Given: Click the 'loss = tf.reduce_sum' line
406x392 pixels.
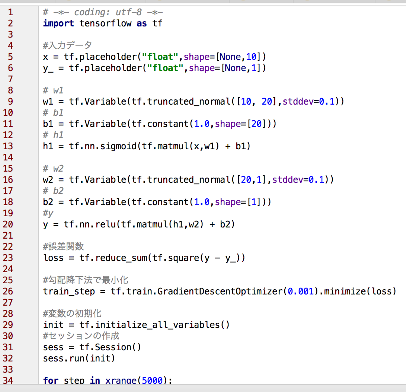Looking at the screenshot, I should pos(144,258).
